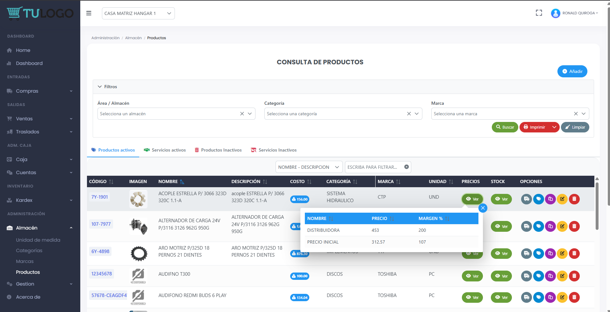Click the green Buscar button
This screenshot has height=312, width=610.
click(505, 127)
